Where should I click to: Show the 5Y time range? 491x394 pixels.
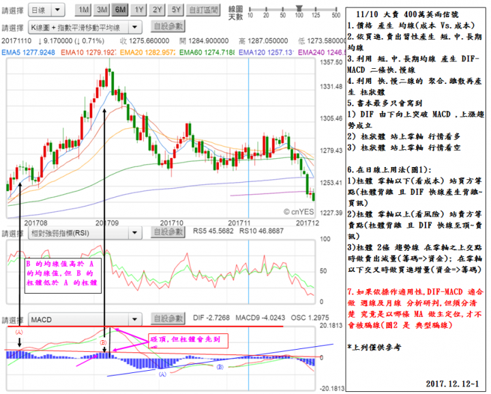(x=176, y=10)
